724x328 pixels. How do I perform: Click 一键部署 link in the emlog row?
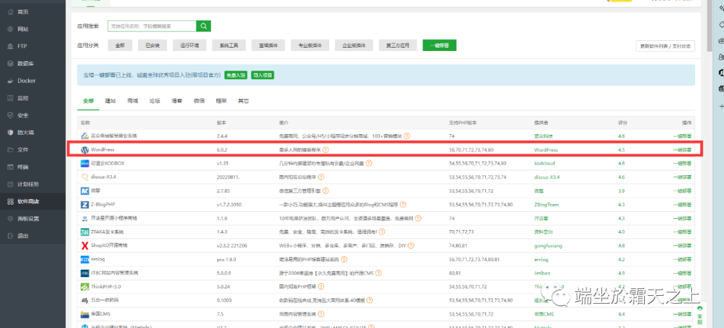(682, 259)
